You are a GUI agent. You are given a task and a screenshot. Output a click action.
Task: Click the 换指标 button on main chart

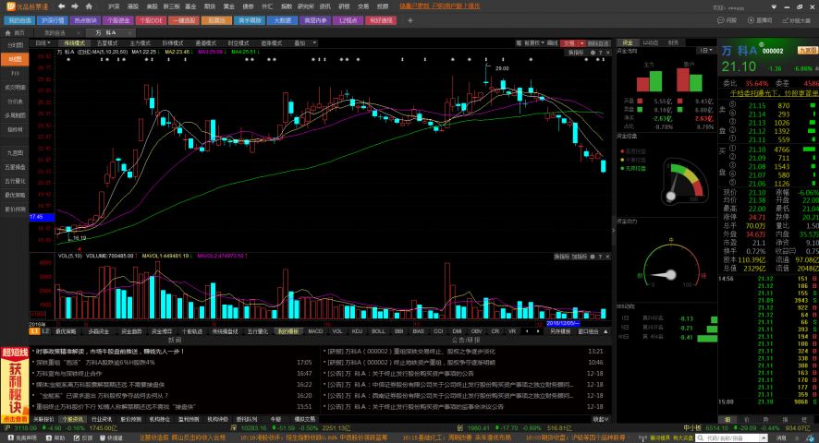(576, 53)
